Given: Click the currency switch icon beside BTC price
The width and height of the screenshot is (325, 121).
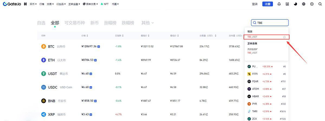Looking at the screenshot, I should [99, 46].
